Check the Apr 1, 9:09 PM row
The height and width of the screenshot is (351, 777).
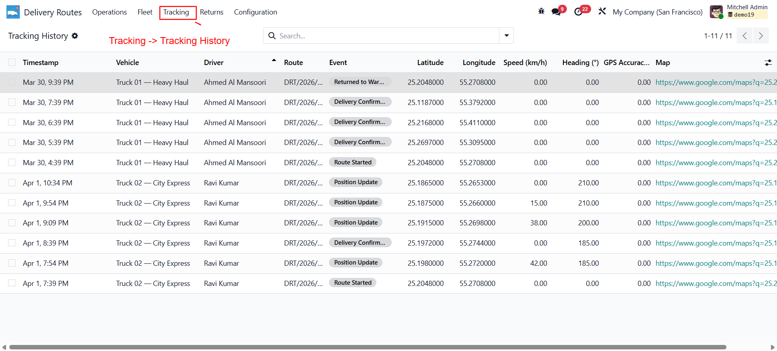[x=12, y=223]
